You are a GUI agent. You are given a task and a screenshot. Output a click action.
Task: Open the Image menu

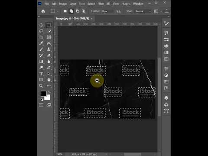click(63, 4)
